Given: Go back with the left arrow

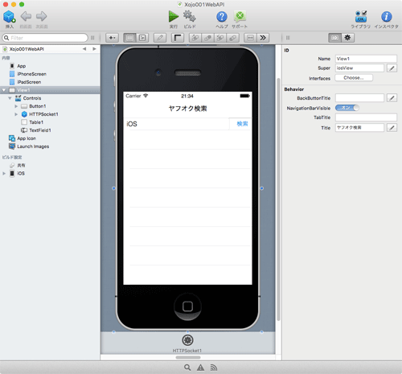Looking at the screenshot, I should point(26,16).
